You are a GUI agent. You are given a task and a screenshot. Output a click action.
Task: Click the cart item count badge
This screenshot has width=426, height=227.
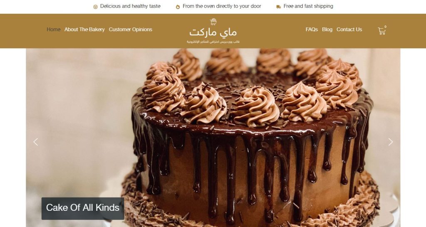click(x=385, y=27)
